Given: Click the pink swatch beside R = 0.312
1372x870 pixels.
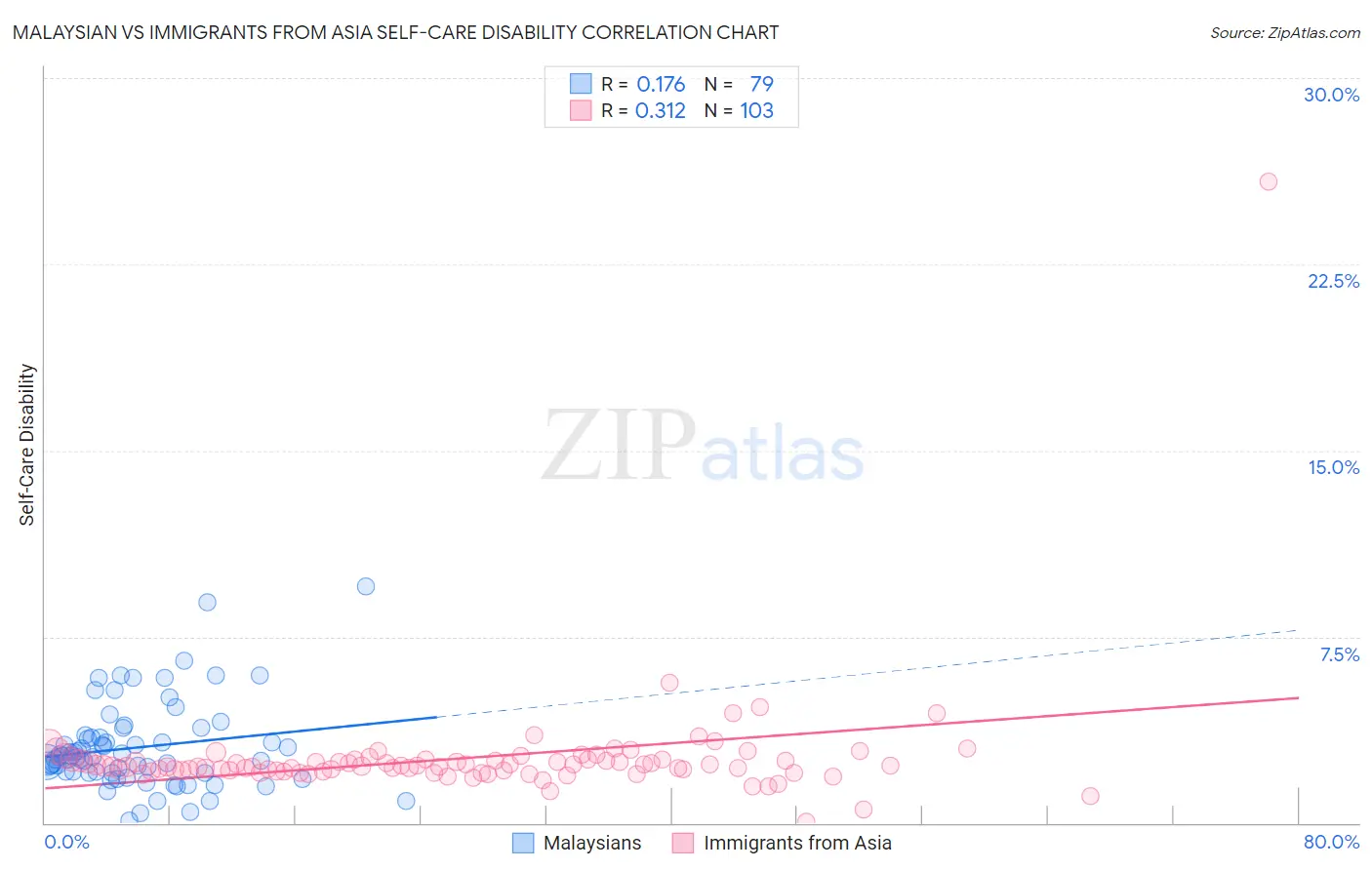Looking at the screenshot, I should [581, 110].
